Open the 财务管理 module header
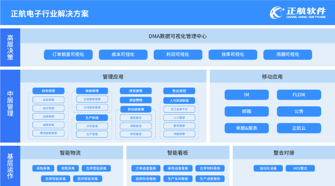Screen dimensions: 335x186 tap(48, 91)
